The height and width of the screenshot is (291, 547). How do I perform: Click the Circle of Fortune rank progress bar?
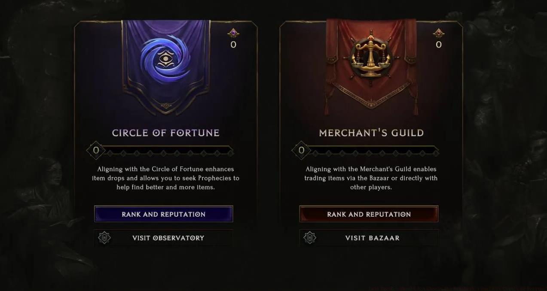coord(170,152)
